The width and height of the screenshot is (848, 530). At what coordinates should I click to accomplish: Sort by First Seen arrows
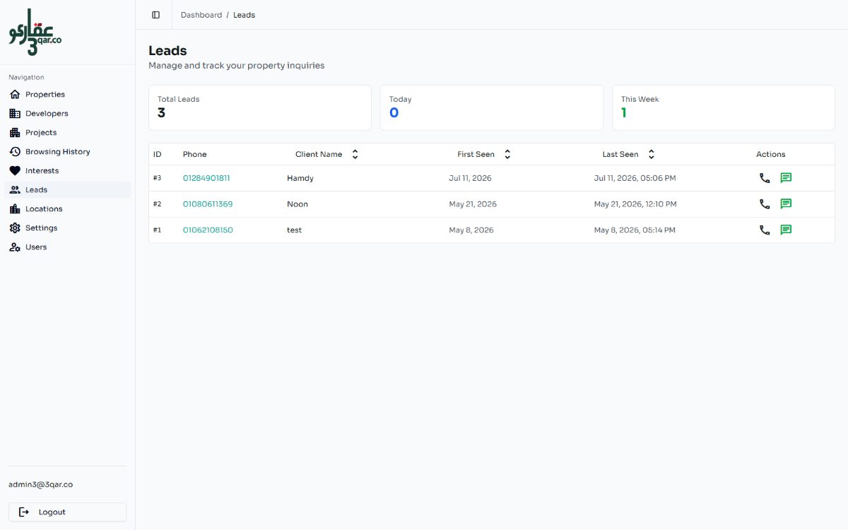click(507, 154)
